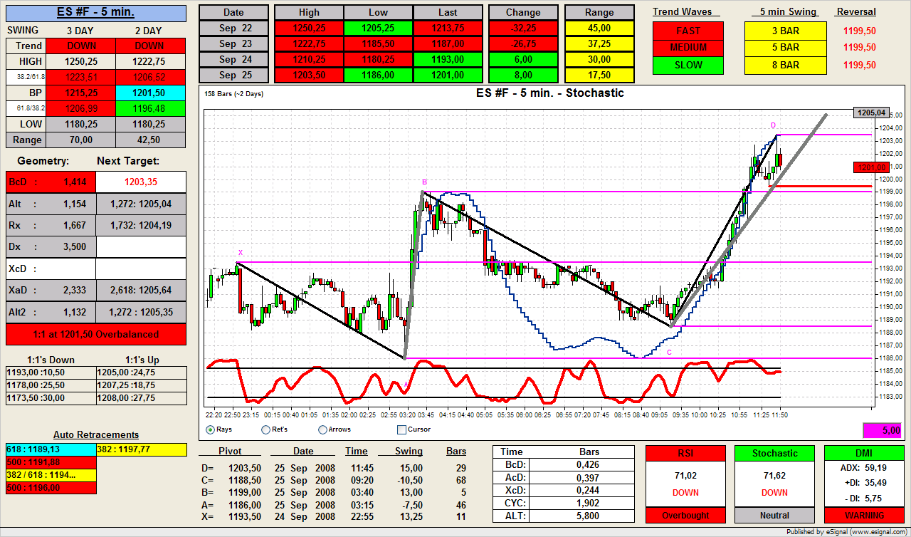Choose the 8 BAR swing button
The width and height of the screenshot is (911, 537).
point(785,65)
